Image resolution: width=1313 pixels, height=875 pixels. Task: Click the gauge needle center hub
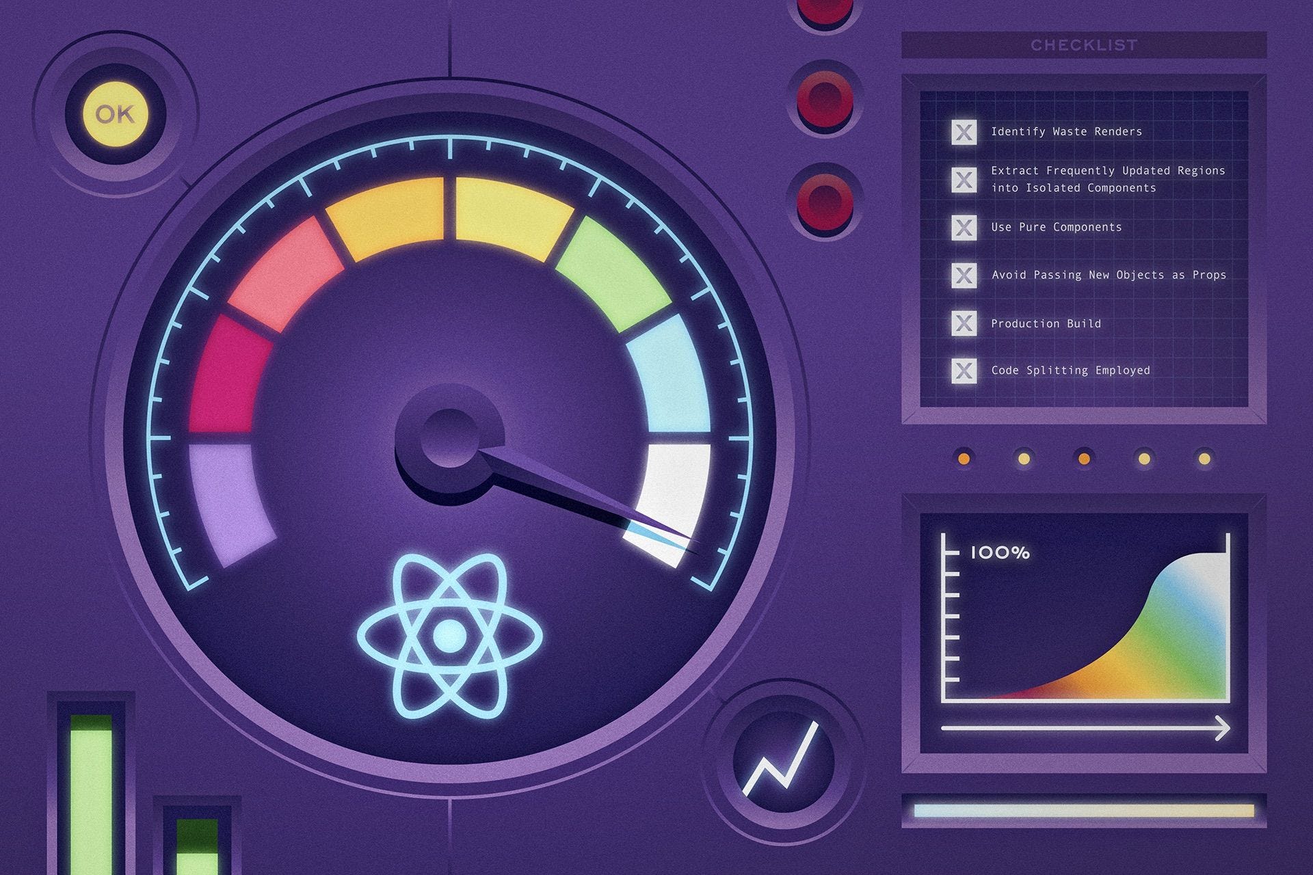point(449,437)
